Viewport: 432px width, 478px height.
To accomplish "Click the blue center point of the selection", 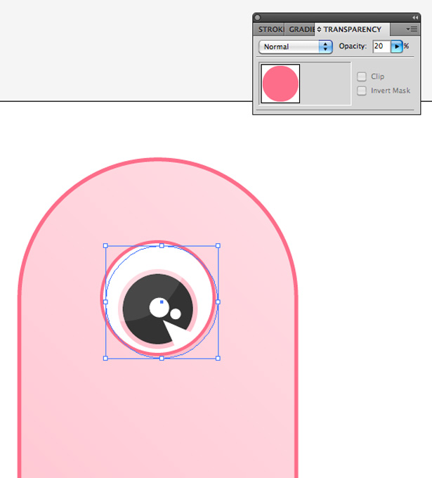I will [x=162, y=302].
